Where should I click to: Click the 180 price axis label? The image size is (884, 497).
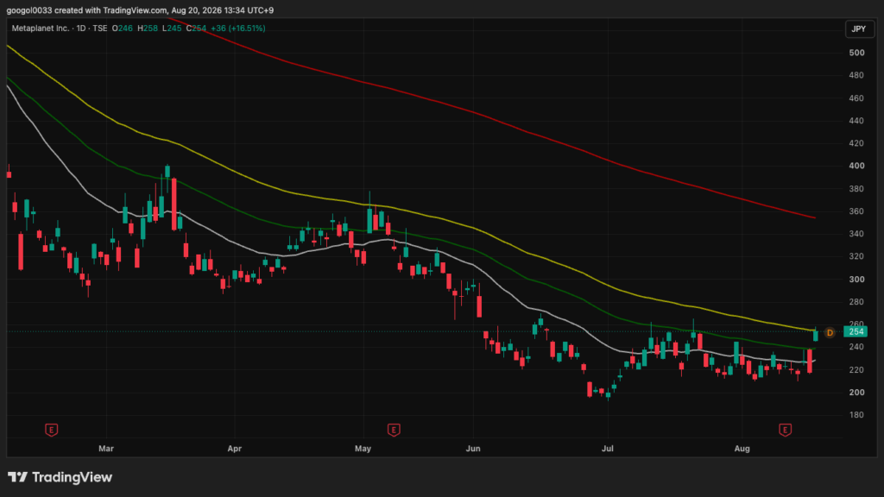pyautogui.click(x=856, y=415)
